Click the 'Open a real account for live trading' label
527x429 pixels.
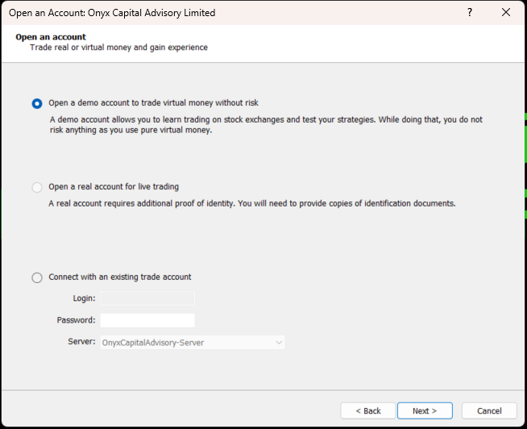[x=114, y=187]
